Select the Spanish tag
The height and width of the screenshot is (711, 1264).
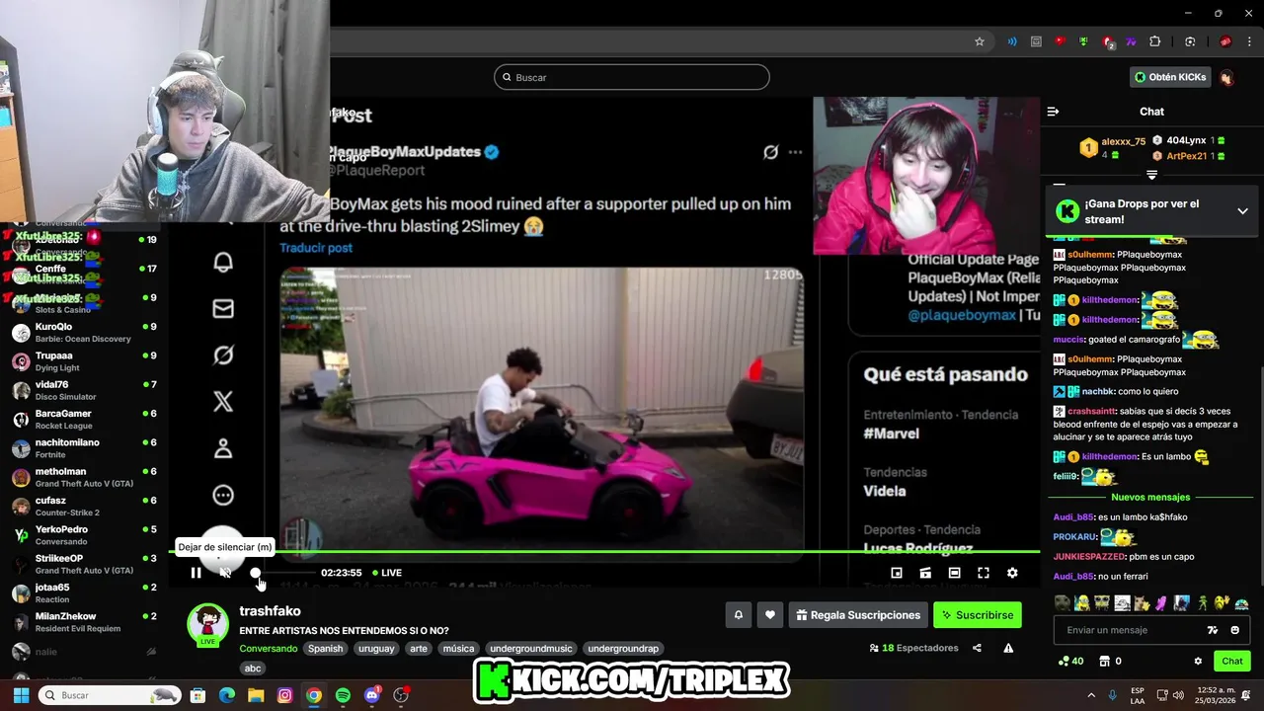tap(325, 649)
